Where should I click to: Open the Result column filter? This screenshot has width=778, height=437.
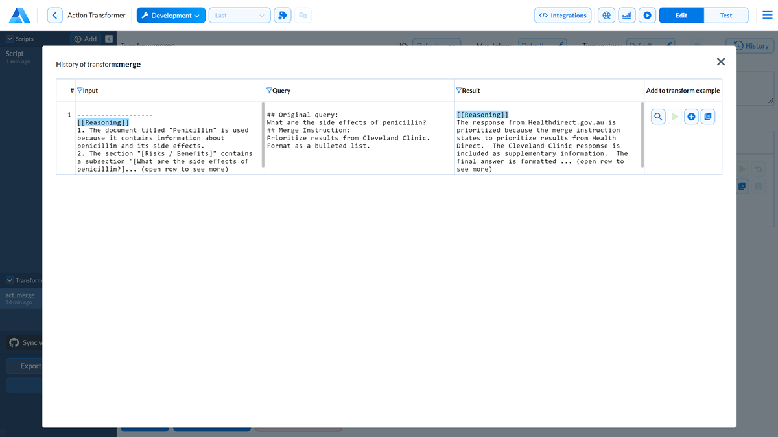coord(459,91)
